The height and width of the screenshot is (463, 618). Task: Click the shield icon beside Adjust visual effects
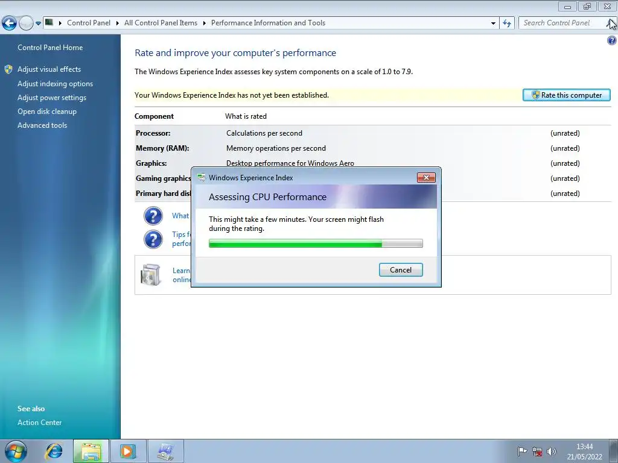[8, 70]
